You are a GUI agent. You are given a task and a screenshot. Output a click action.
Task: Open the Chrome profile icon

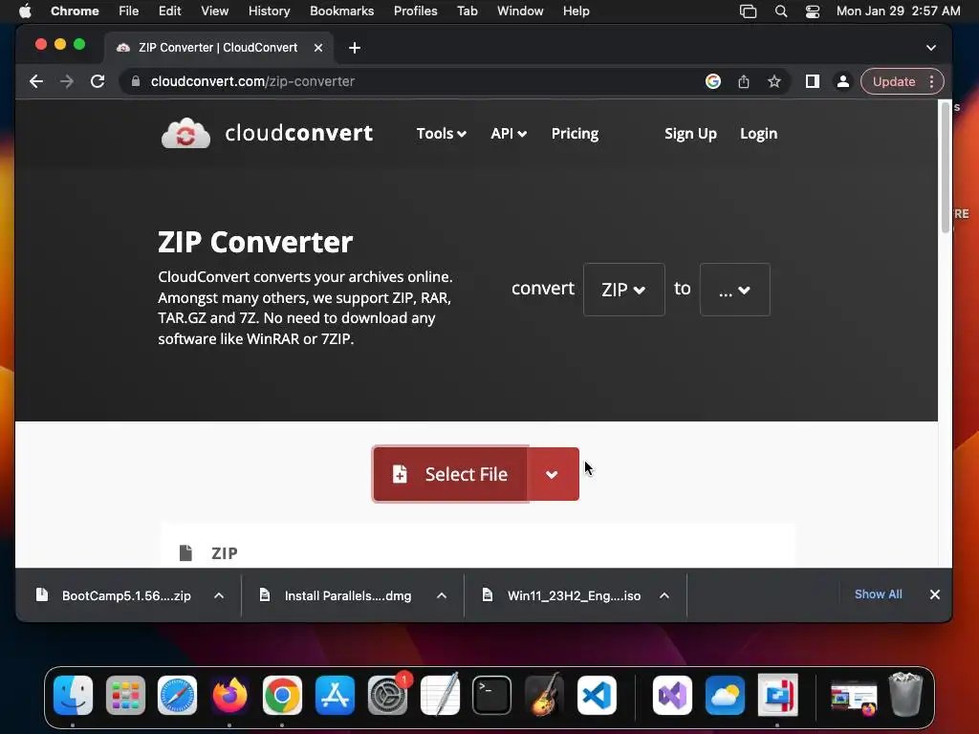pos(843,81)
